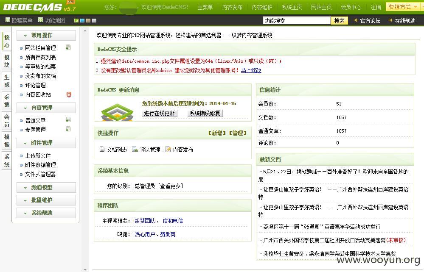Click 查看更多 link

pos(170,186)
